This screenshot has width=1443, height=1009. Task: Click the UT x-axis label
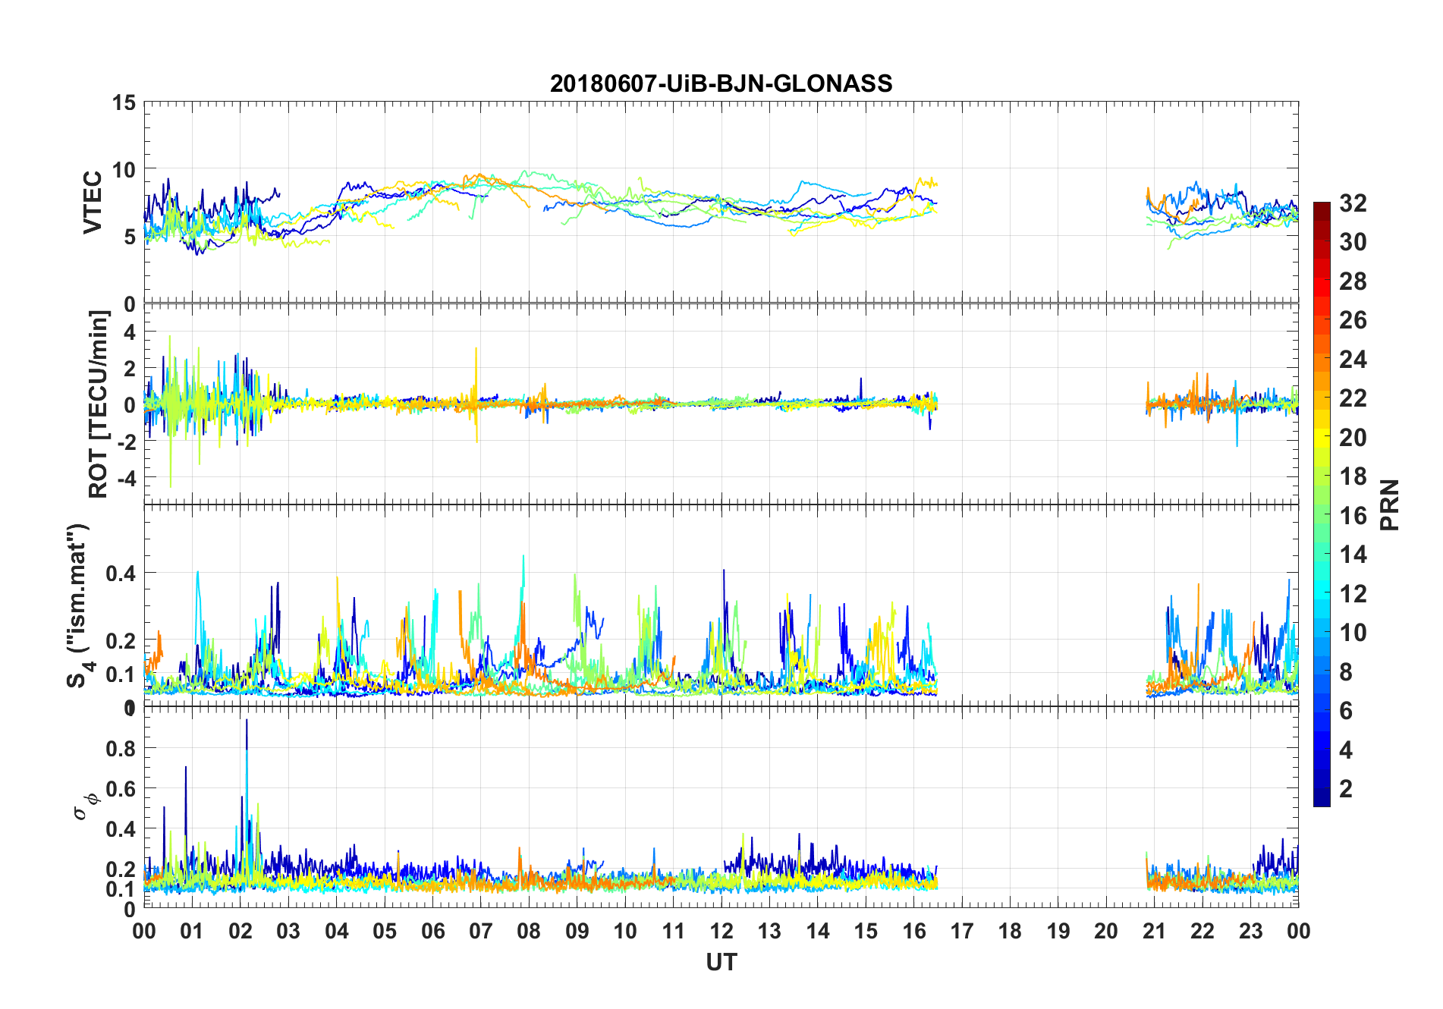coord(721,962)
